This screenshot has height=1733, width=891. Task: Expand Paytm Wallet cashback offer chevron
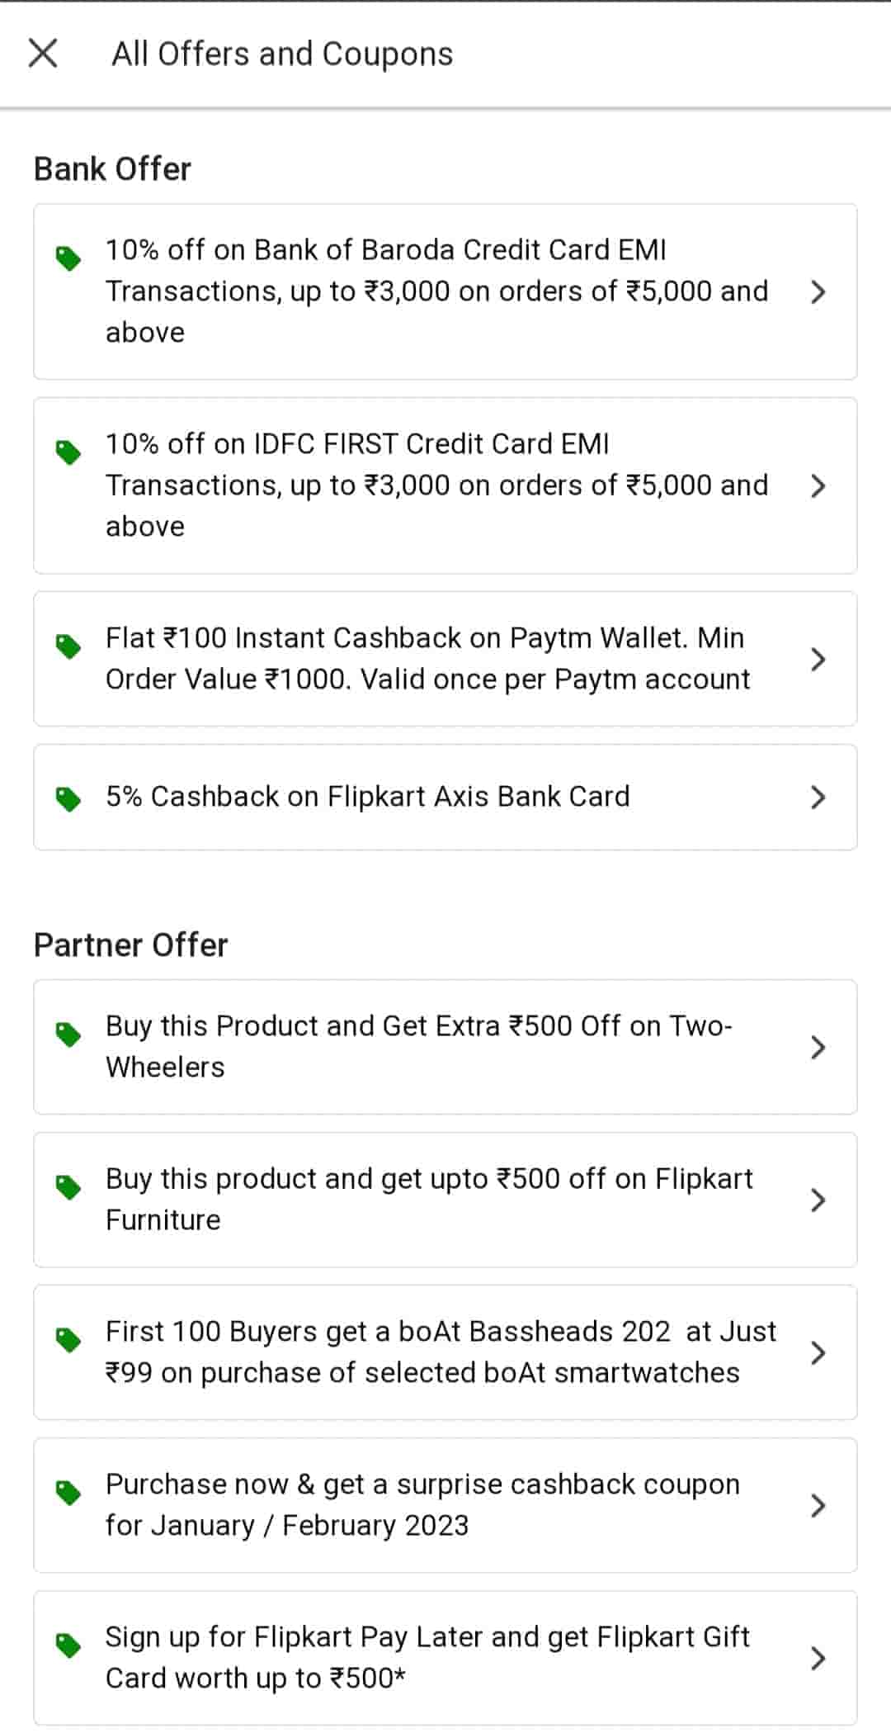click(x=818, y=659)
